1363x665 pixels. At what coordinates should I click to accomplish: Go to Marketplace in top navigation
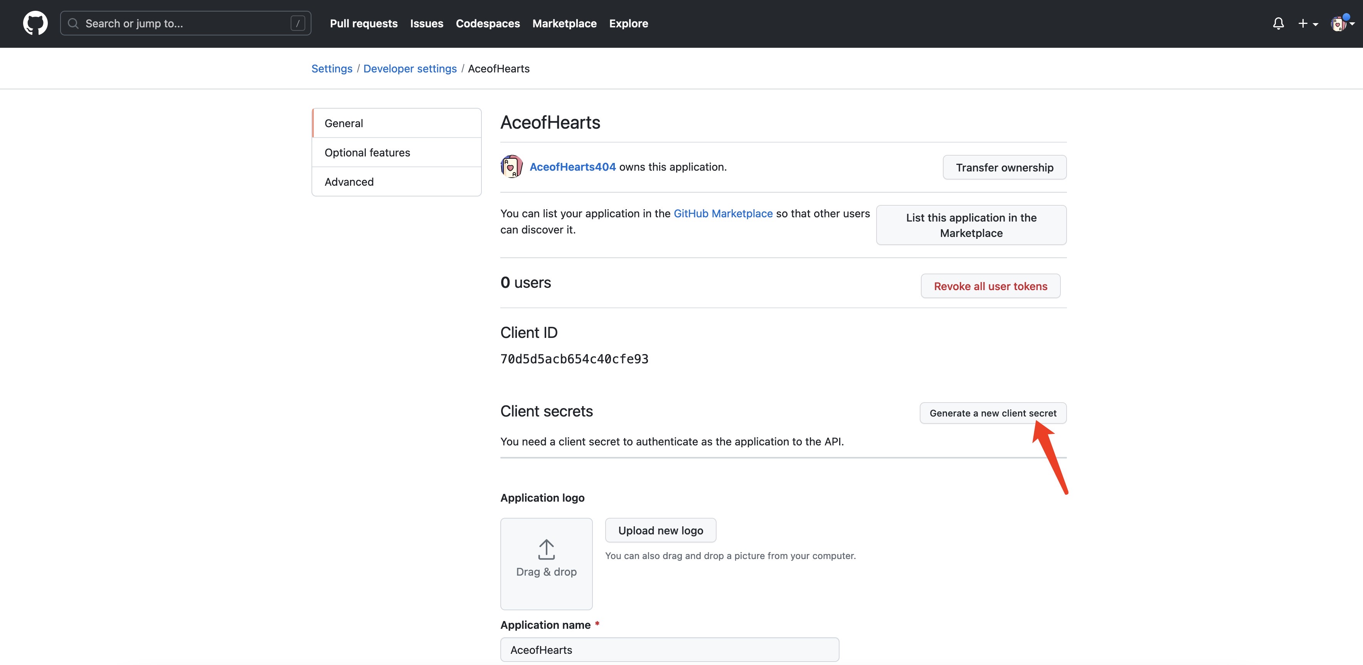[x=564, y=23]
